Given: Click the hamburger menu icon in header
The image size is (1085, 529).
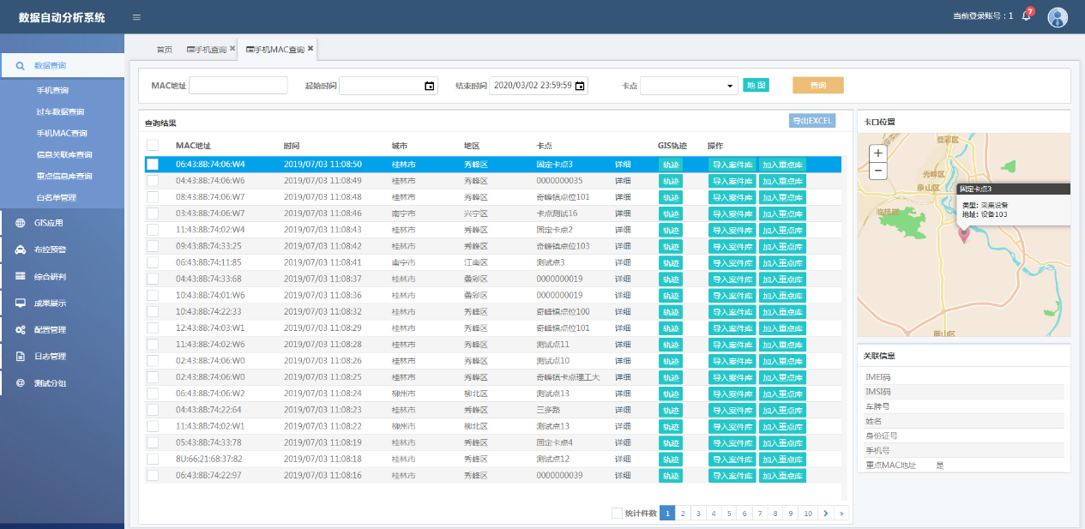Looking at the screenshot, I should [136, 17].
